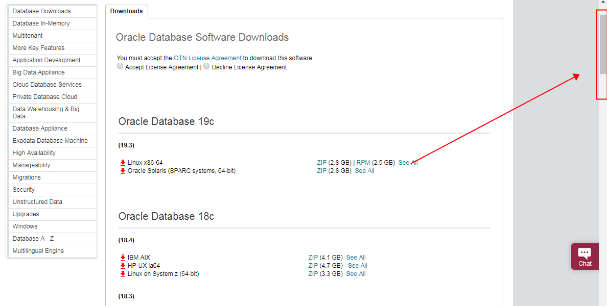
Task: Open Multilingual Engine sidebar item
Action: click(x=53, y=251)
